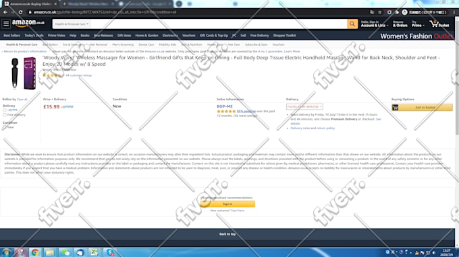Image resolution: width=459 pixels, height=257 pixels.
Task: Open the Health & Personal Care search category dropdown
Action: (72, 24)
